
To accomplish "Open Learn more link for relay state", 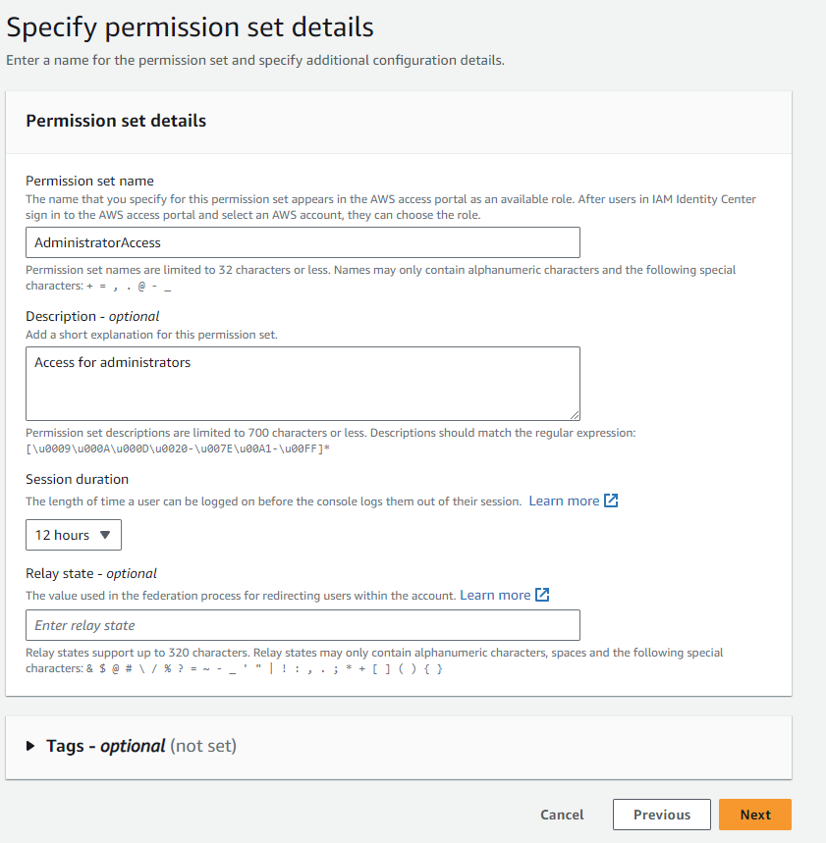I will click(x=494, y=595).
